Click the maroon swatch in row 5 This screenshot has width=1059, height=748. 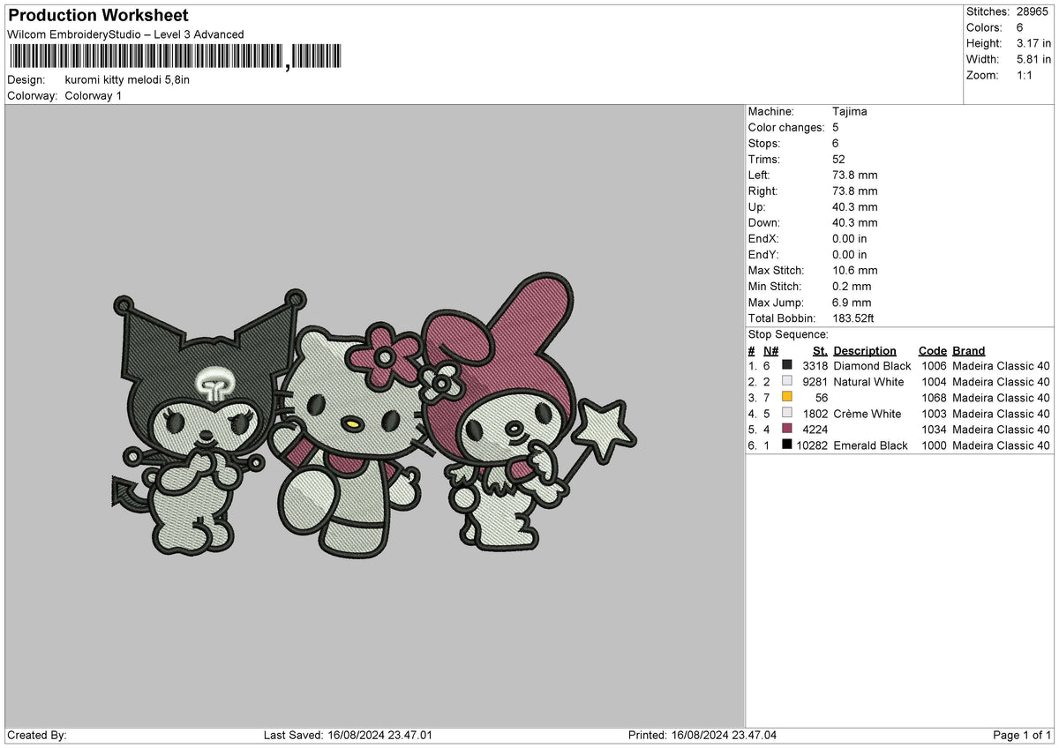tap(787, 430)
